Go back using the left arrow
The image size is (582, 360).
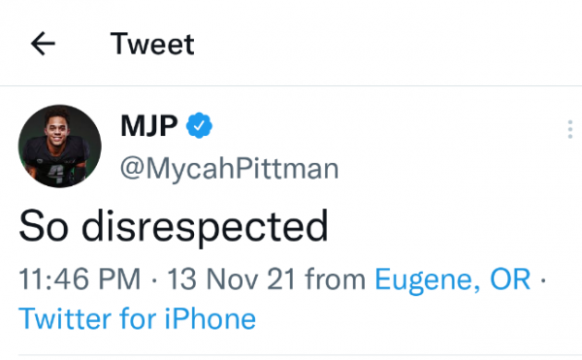tap(43, 44)
